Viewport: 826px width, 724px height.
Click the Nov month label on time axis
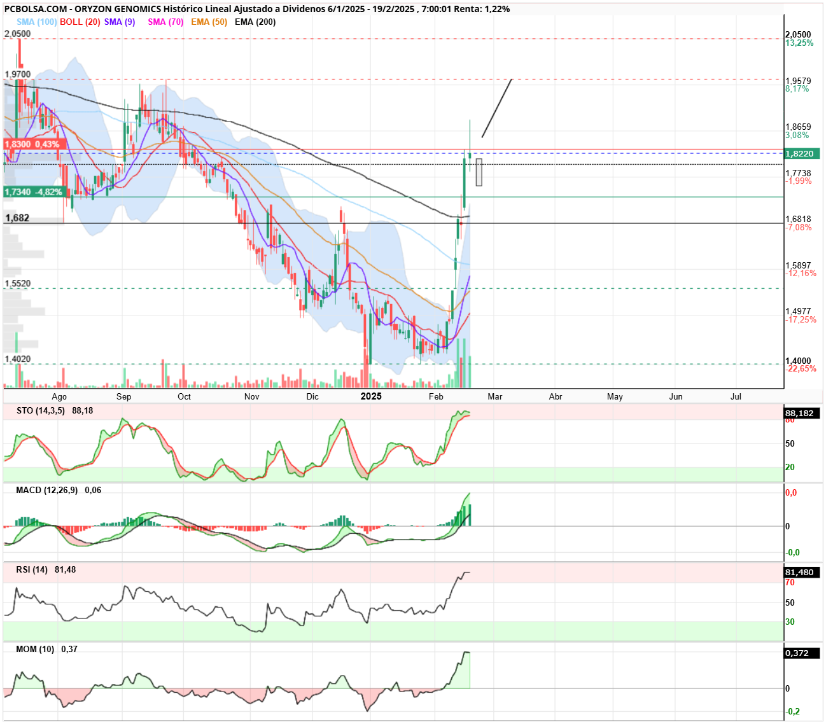(x=251, y=396)
